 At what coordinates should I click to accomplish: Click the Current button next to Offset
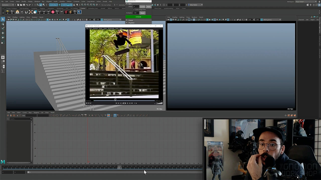(x=142, y=7)
